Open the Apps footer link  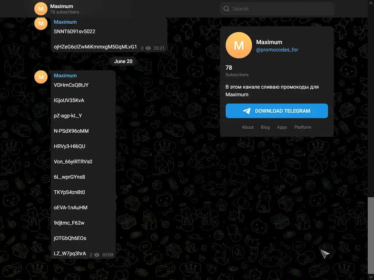pyautogui.click(x=282, y=127)
